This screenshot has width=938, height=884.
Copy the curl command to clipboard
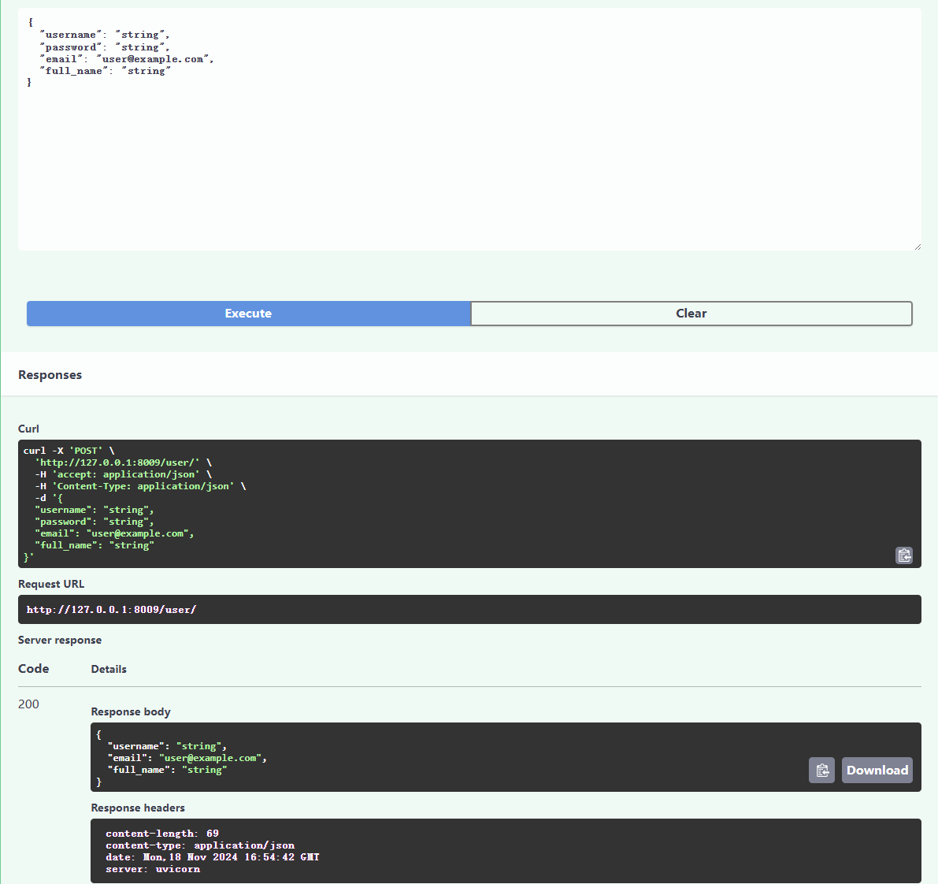pyautogui.click(x=904, y=555)
